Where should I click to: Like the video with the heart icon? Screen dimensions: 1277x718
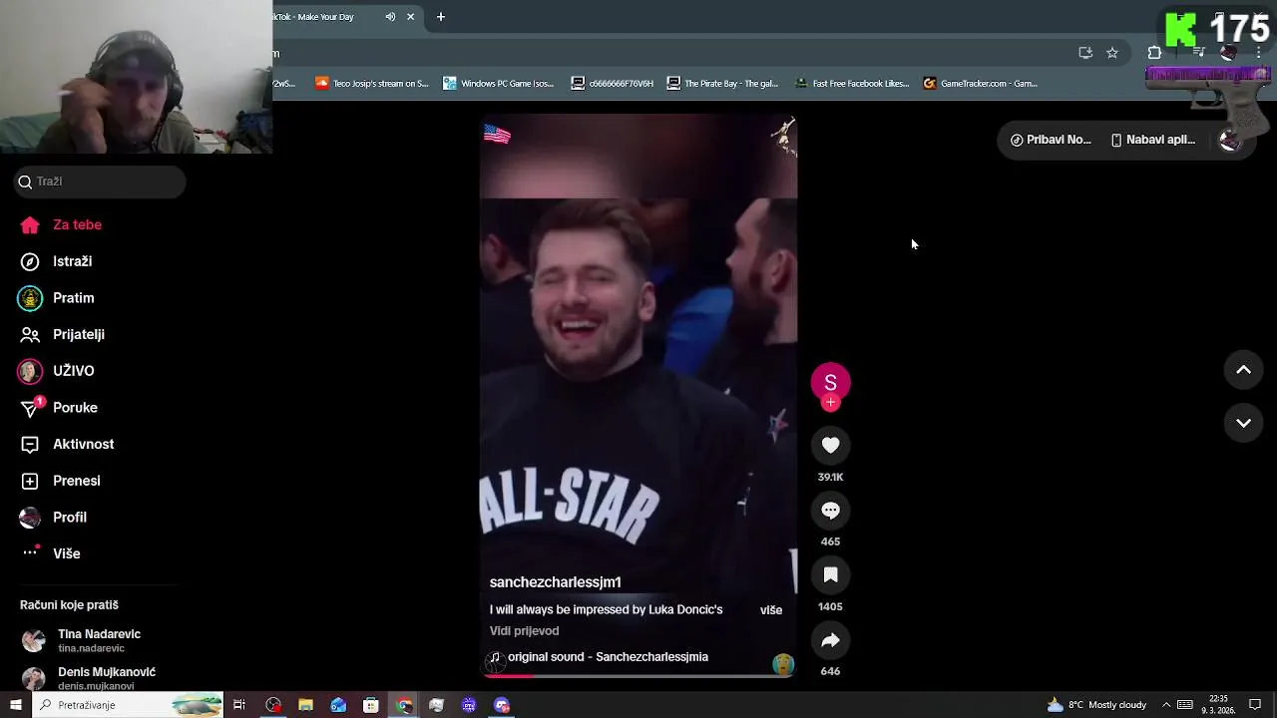coord(830,446)
